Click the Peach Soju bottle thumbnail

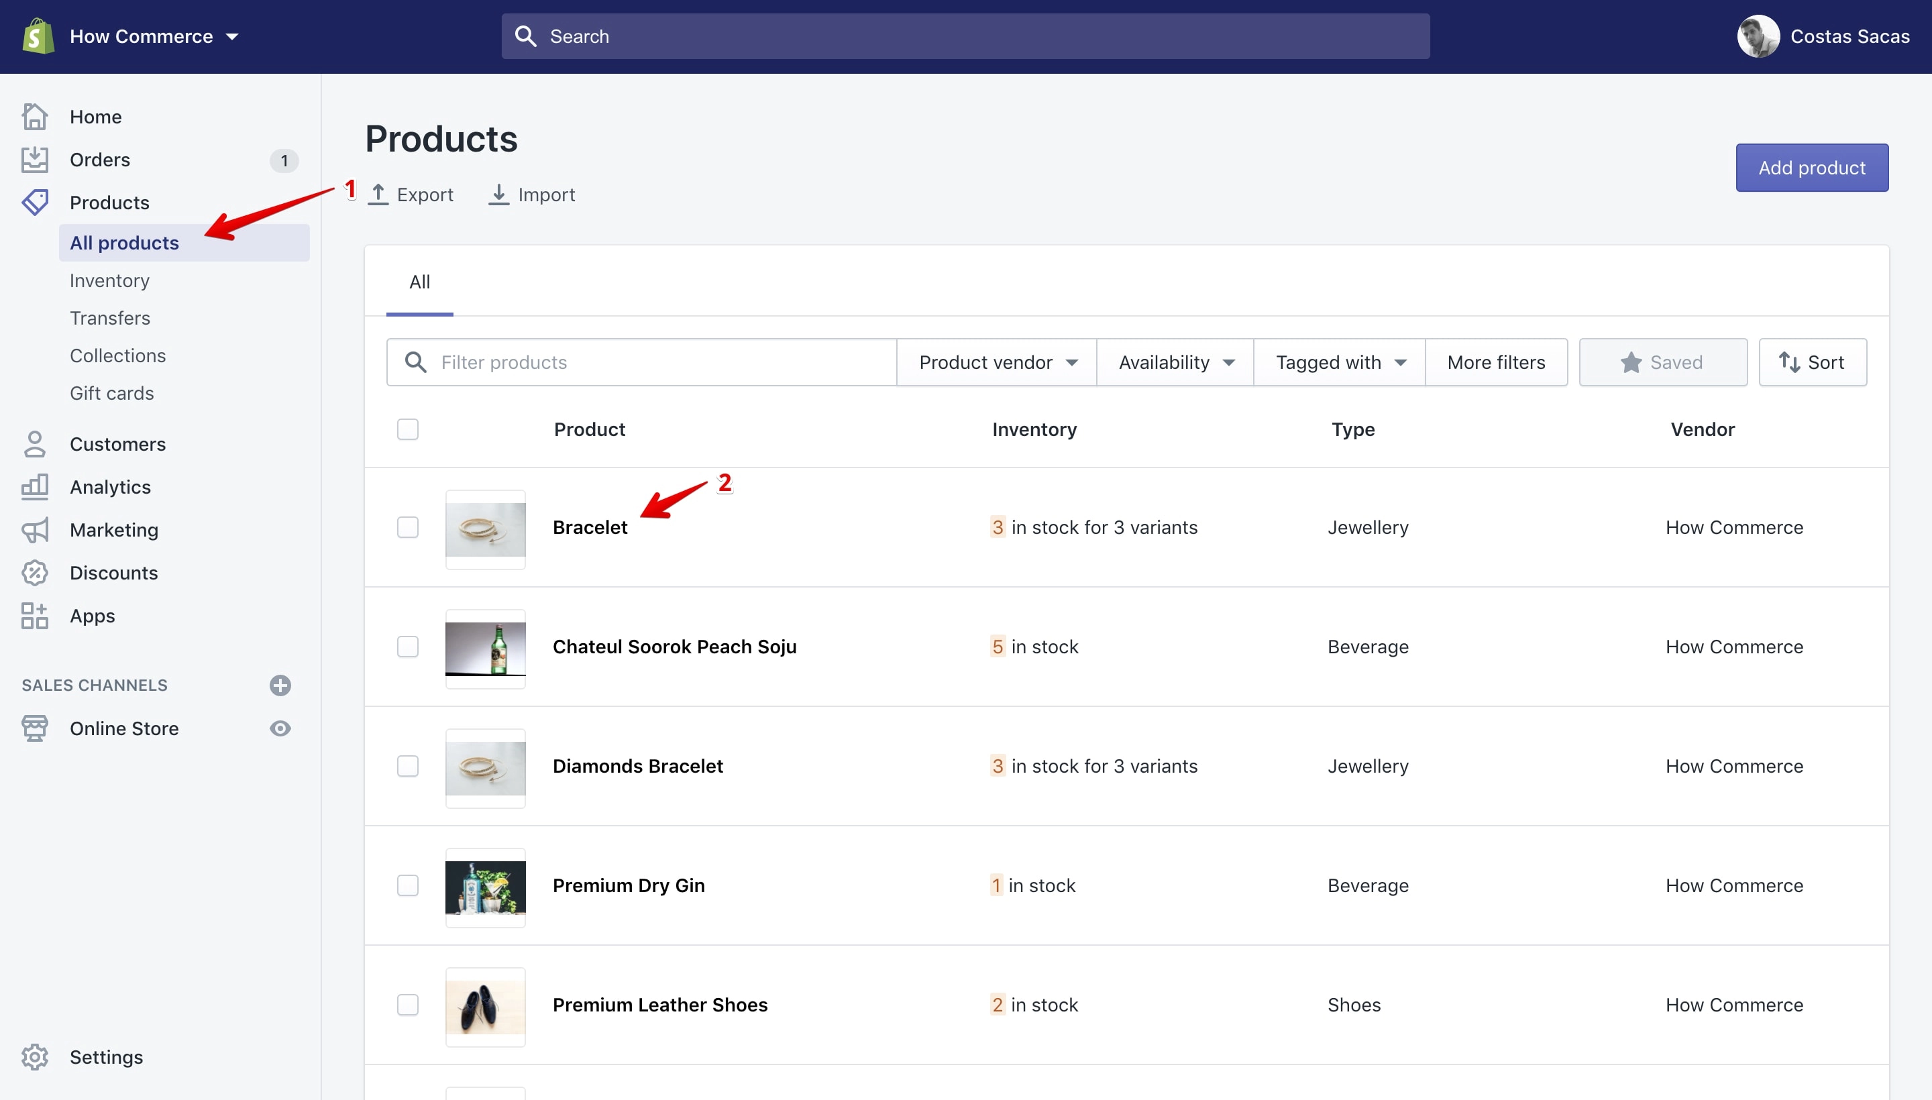485,649
